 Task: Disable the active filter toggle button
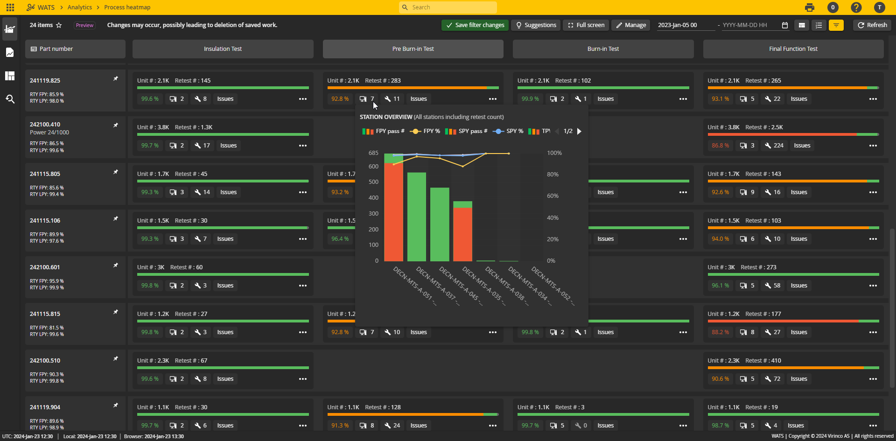click(x=836, y=25)
